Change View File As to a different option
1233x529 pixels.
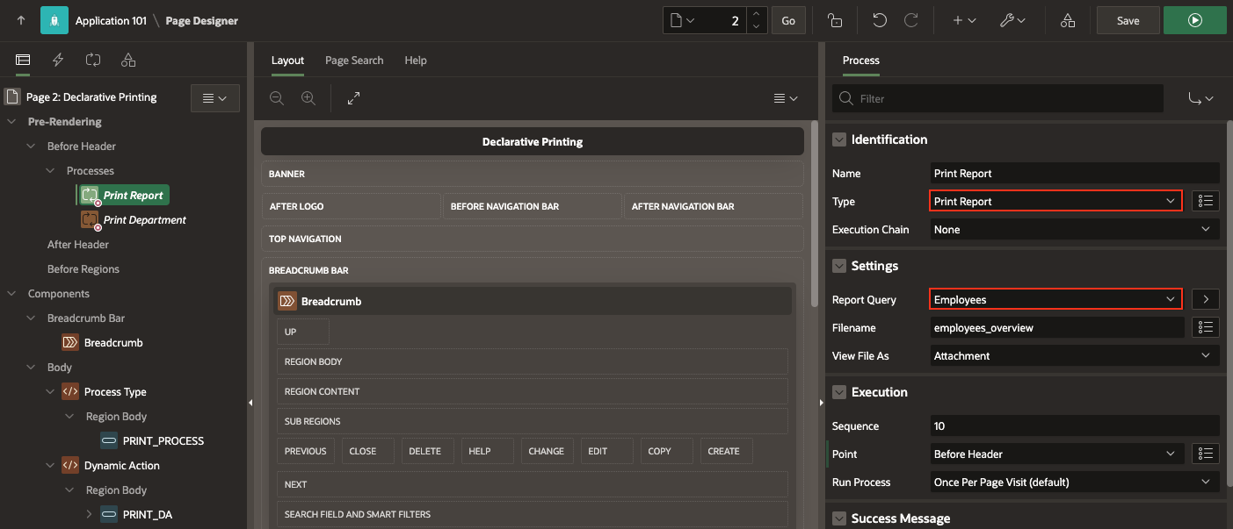click(x=1073, y=355)
